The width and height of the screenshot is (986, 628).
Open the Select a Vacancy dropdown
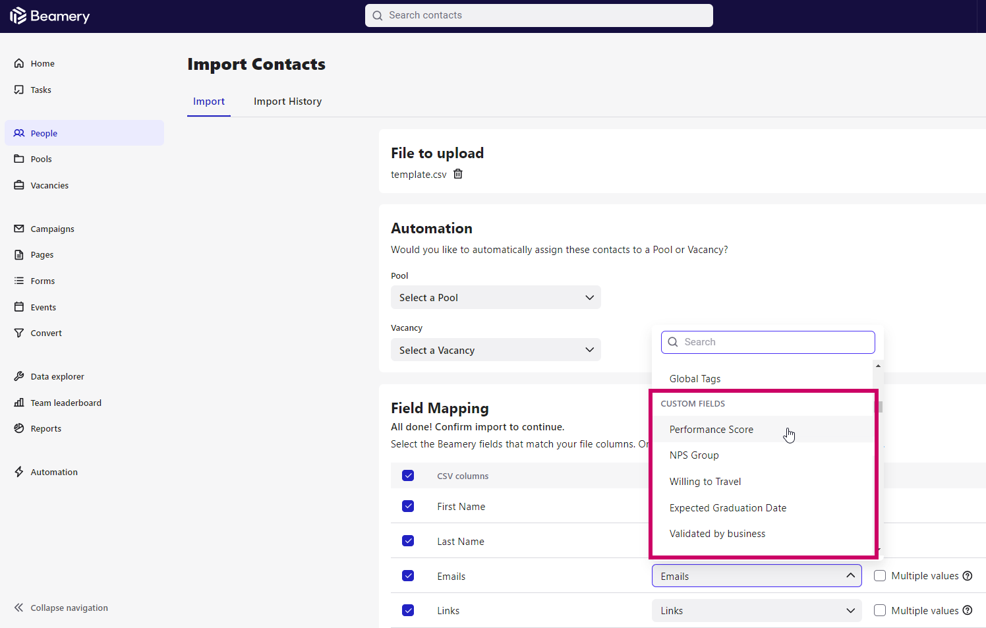coord(496,350)
